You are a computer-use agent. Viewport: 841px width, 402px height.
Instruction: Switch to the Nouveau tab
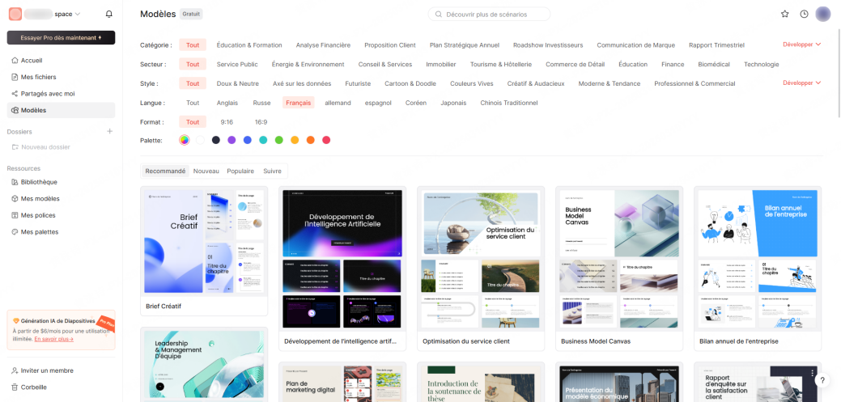pos(206,171)
